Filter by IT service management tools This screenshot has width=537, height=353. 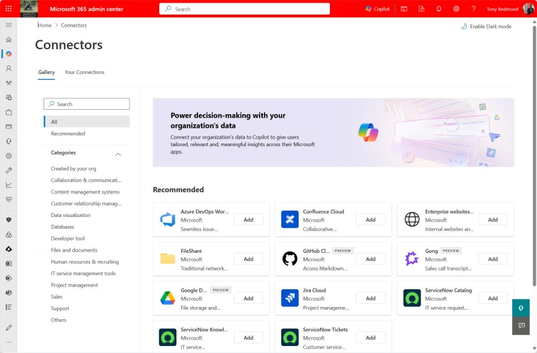(x=83, y=273)
